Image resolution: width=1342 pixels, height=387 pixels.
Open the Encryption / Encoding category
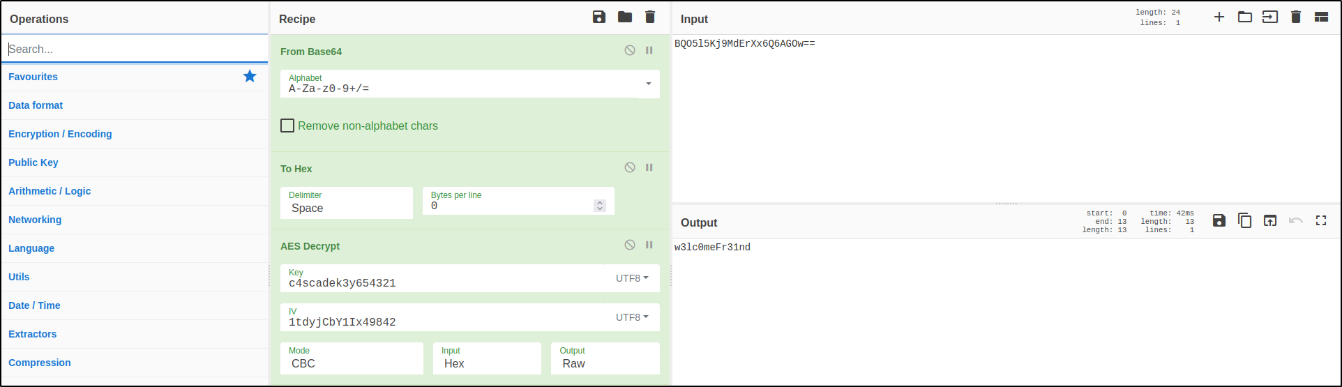(x=60, y=134)
